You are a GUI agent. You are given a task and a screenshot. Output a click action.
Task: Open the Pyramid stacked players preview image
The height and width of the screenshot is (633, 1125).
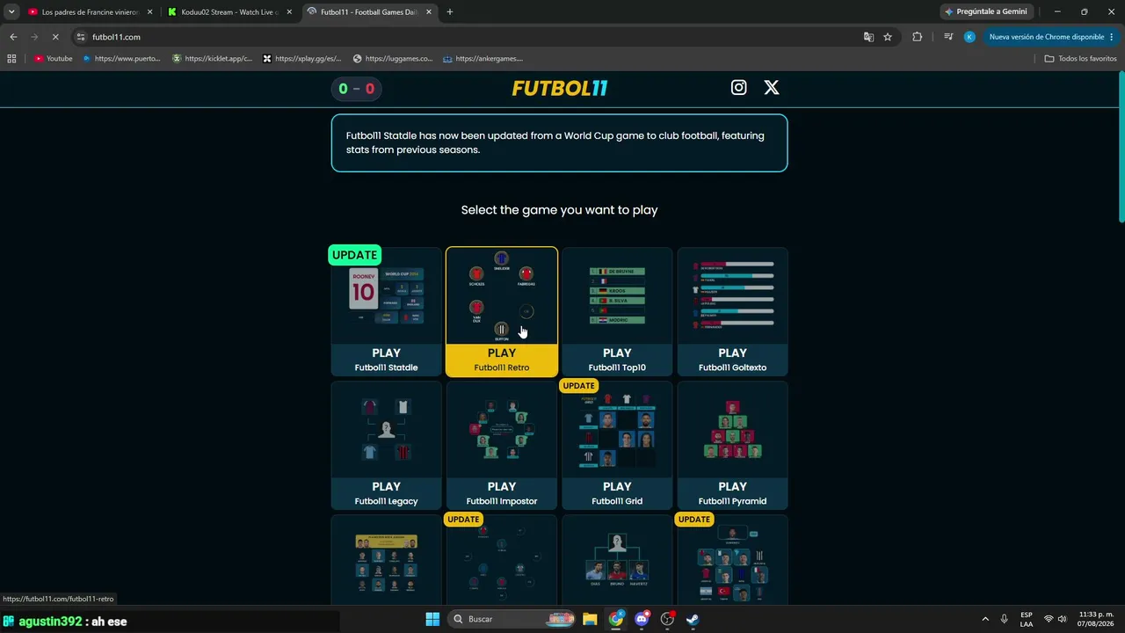[x=732, y=430]
